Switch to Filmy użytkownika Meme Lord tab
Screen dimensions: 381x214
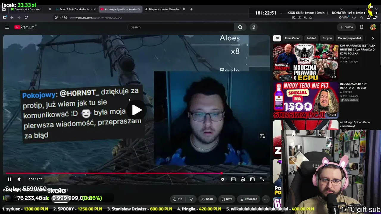pos(165,9)
